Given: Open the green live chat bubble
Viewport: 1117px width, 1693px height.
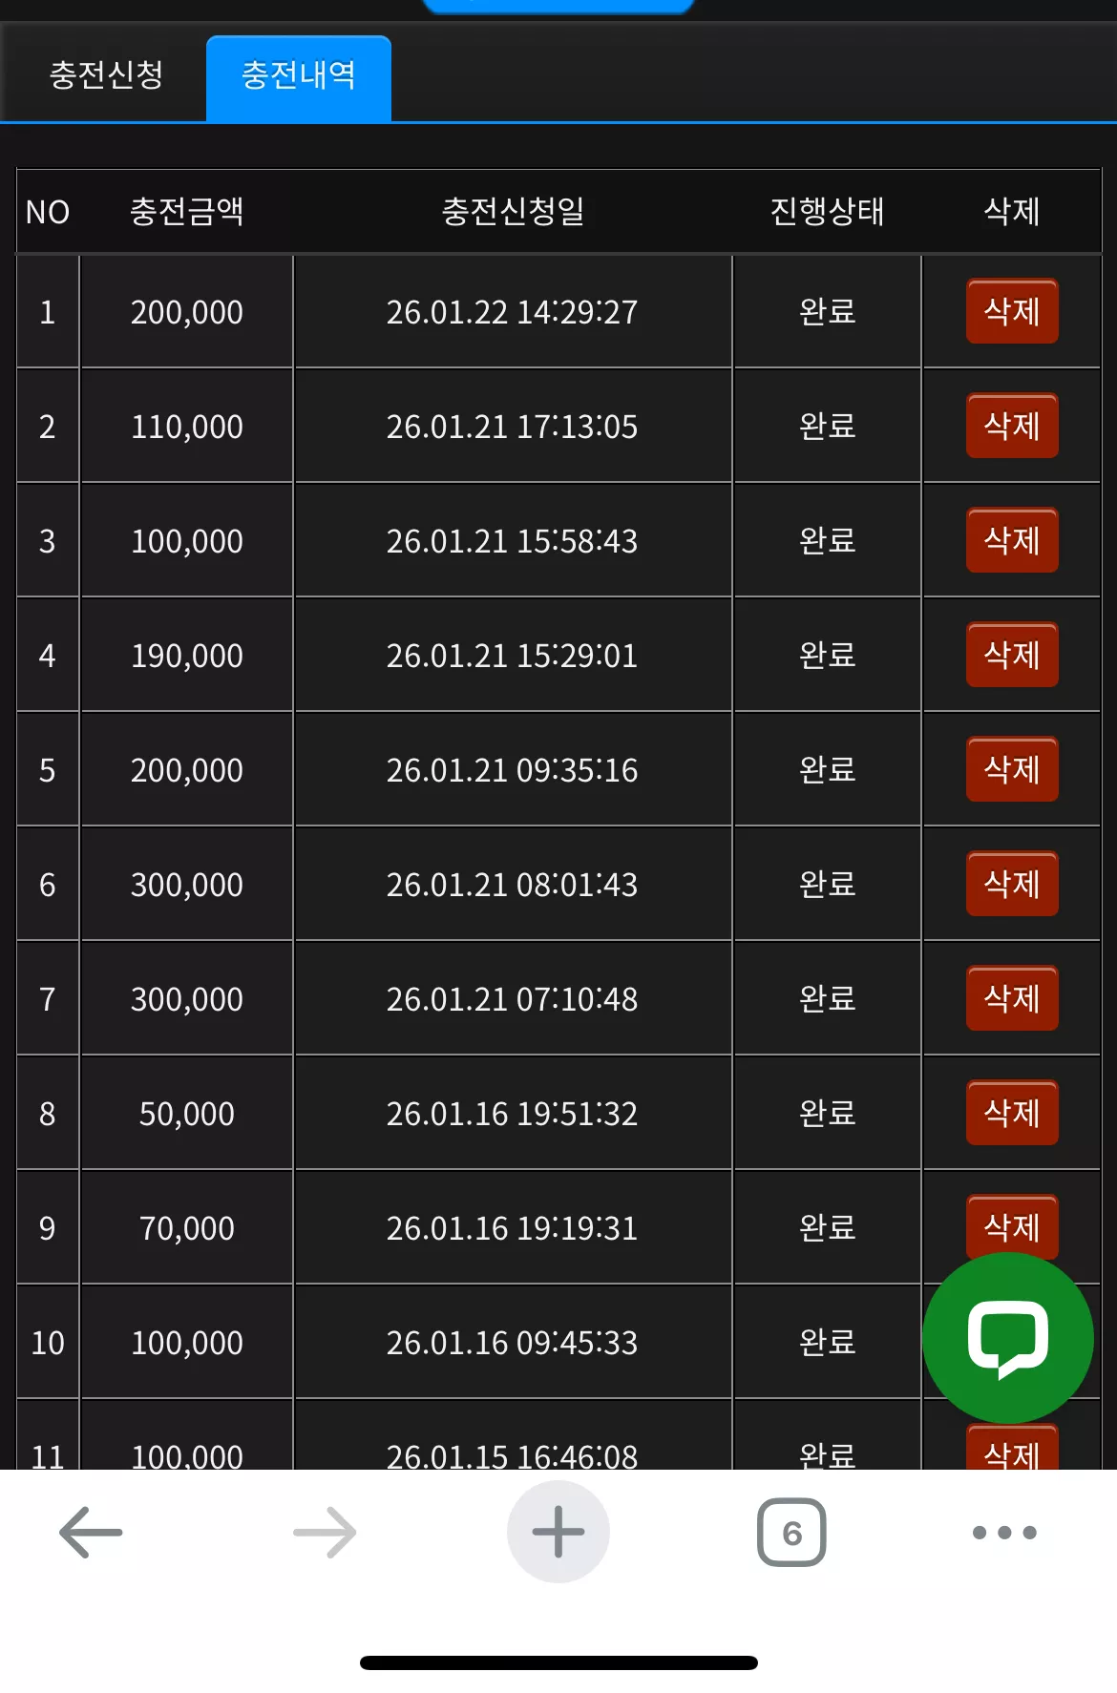Looking at the screenshot, I should pyautogui.click(x=1008, y=1338).
